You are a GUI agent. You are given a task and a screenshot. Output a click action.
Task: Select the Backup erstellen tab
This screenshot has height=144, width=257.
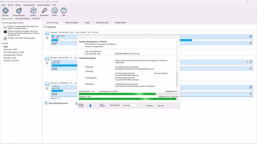7,19
